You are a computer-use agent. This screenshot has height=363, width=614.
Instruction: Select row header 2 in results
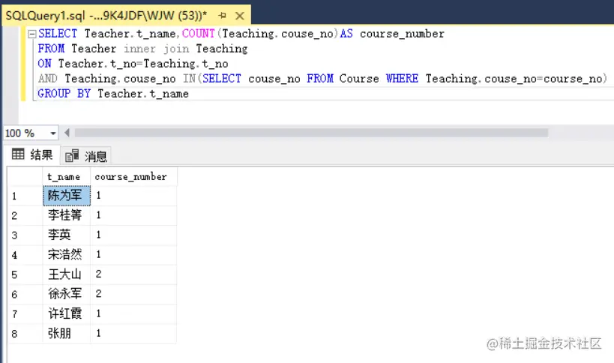[x=25, y=215]
